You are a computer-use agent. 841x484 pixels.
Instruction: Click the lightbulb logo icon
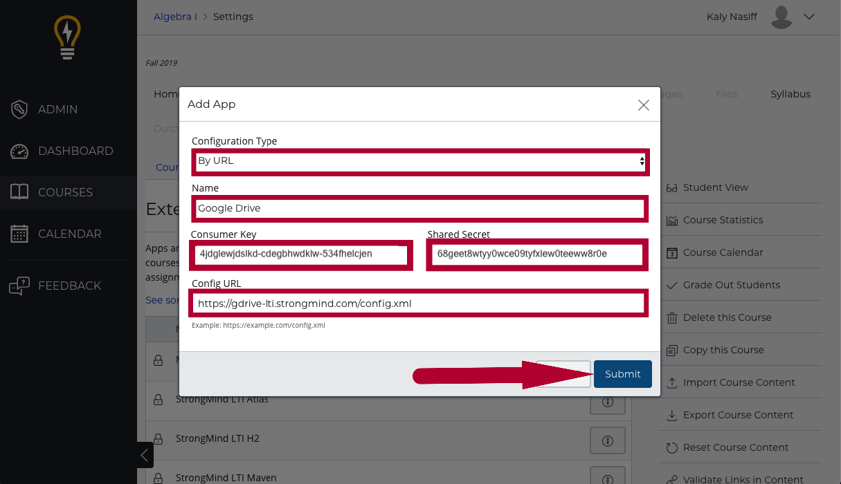pyautogui.click(x=68, y=38)
